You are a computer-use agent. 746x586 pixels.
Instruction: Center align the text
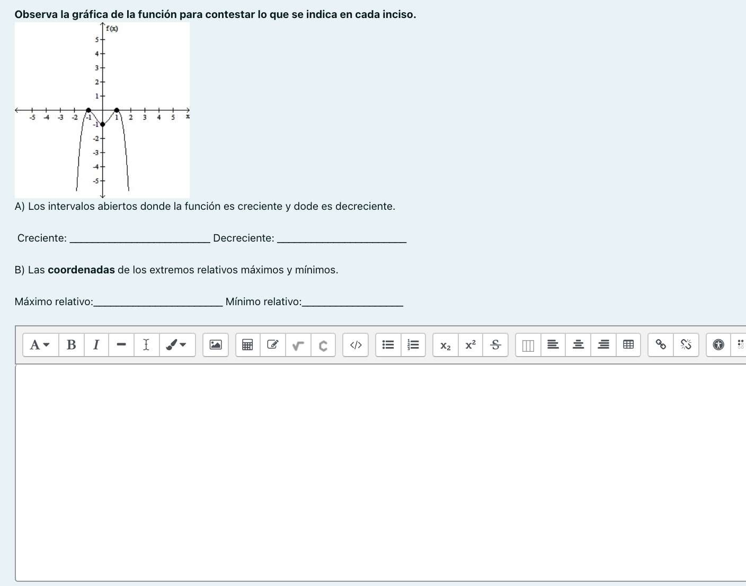[x=578, y=345]
